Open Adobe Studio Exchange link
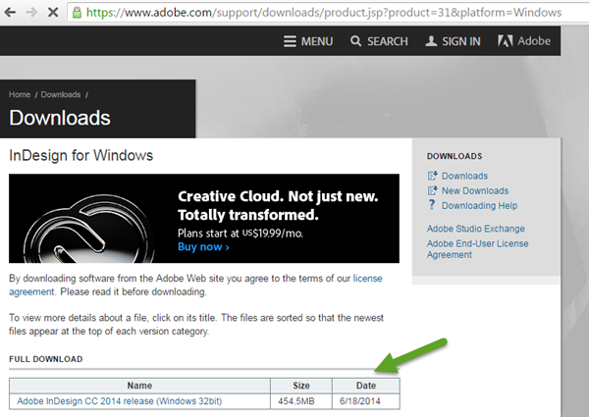The width and height of the screenshot is (589, 417). click(x=475, y=229)
